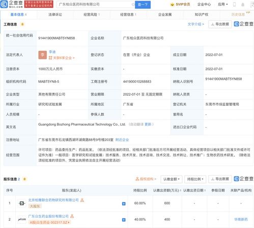Open 持股比例 filter dropdown
This screenshot has height=228, width=254.
pyautogui.click(x=195, y=179)
